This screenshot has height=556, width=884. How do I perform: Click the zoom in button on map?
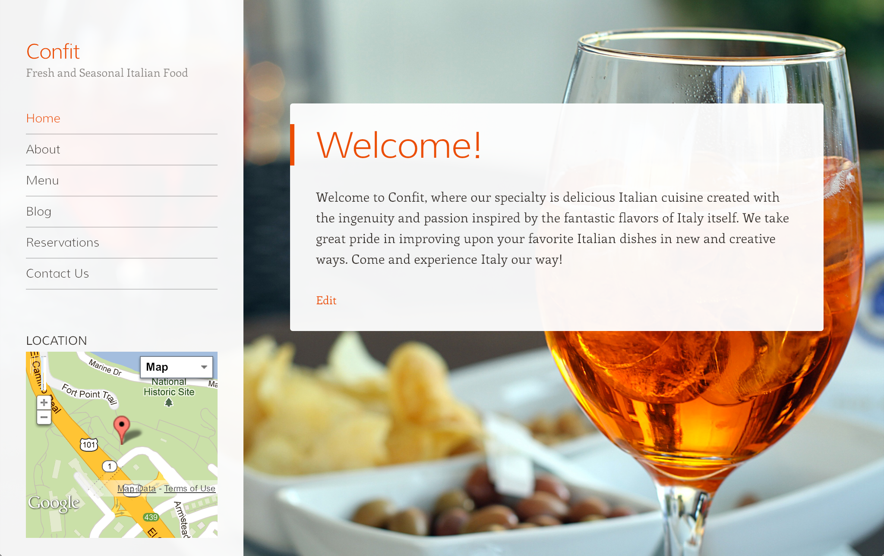pyautogui.click(x=43, y=402)
